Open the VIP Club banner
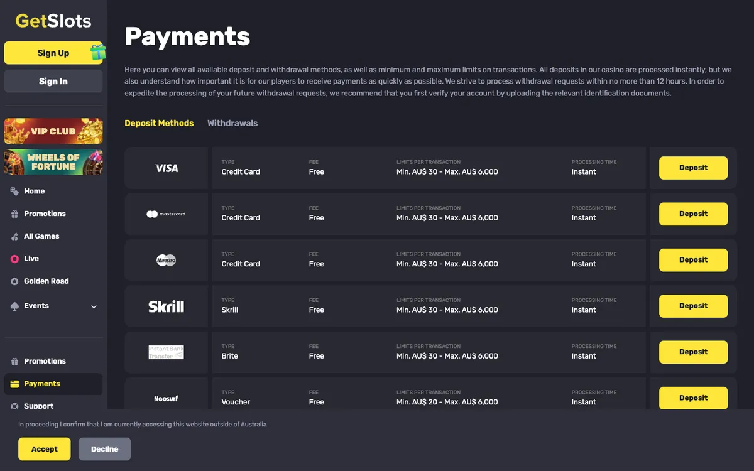The width and height of the screenshot is (754, 471). (x=53, y=131)
